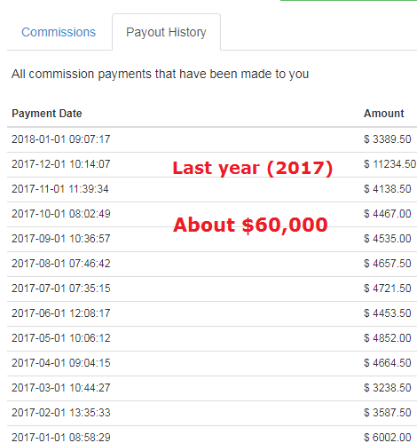Click the Payment Date column header
Viewport: 417px width, 443px height.
[x=47, y=114]
